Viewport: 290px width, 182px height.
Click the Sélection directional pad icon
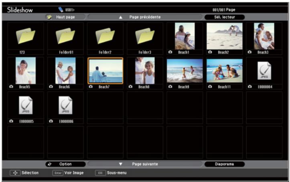pyautogui.click(x=15, y=173)
